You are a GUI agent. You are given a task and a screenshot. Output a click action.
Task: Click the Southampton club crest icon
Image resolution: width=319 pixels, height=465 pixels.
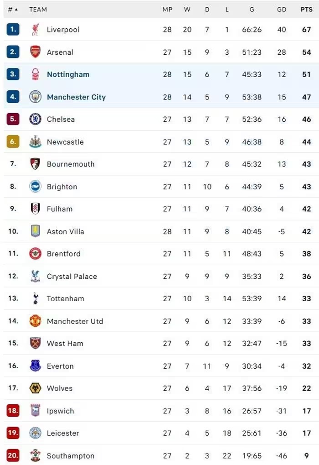(x=35, y=455)
